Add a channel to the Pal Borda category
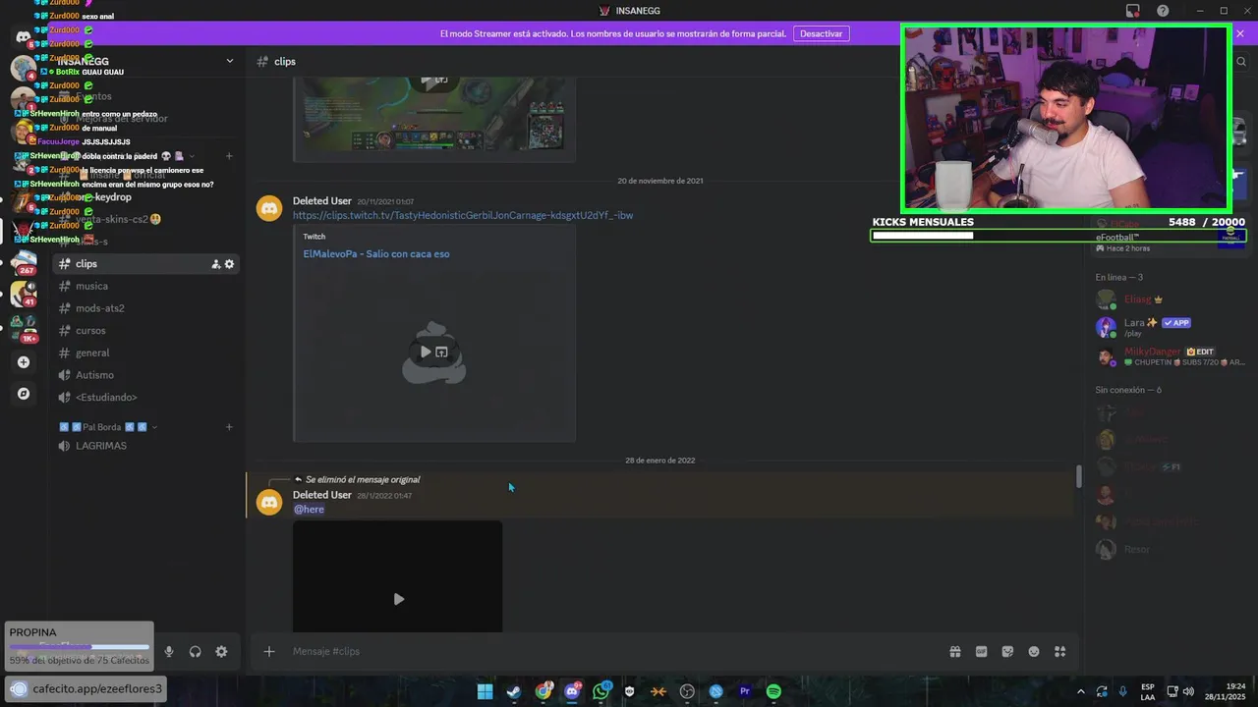 [x=229, y=427]
